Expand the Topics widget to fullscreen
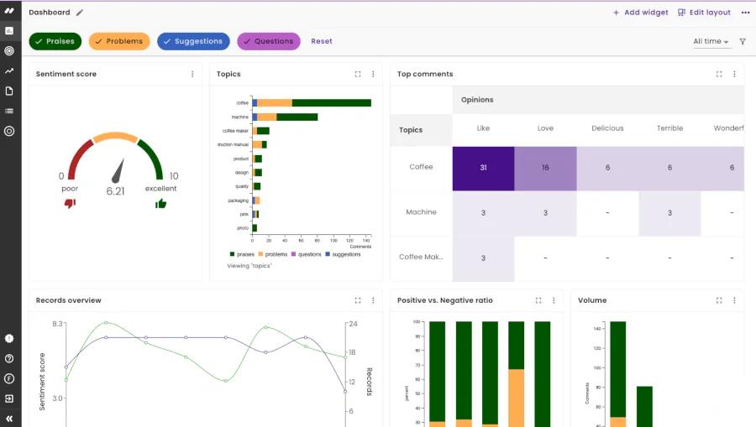The height and width of the screenshot is (427, 756). [x=358, y=74]
